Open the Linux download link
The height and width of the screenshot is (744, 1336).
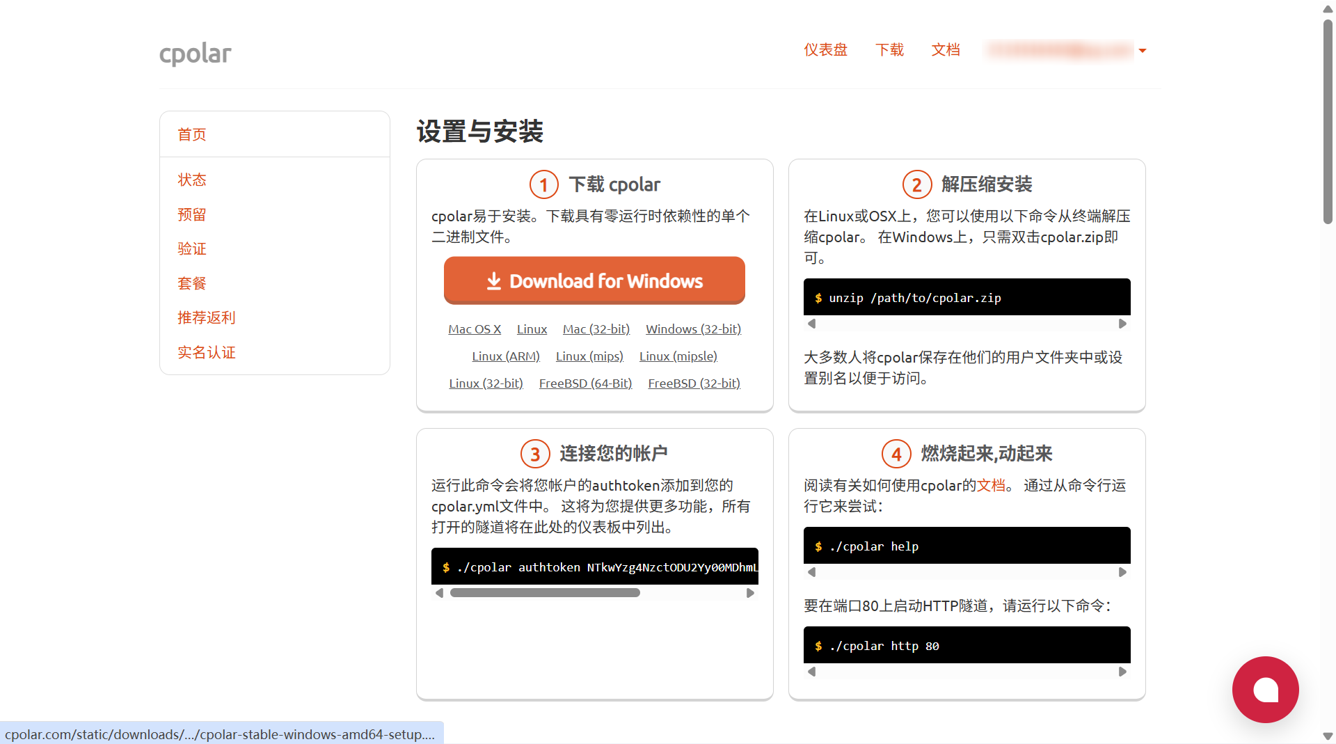(x=532, y=329)
